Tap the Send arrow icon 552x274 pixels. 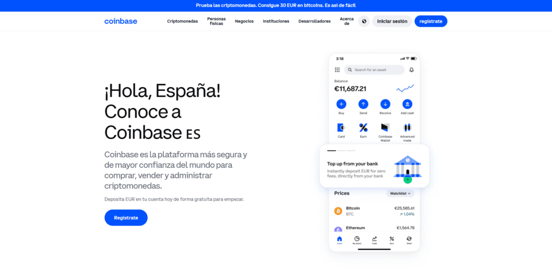pyautogui.click(x=363, y=104)
